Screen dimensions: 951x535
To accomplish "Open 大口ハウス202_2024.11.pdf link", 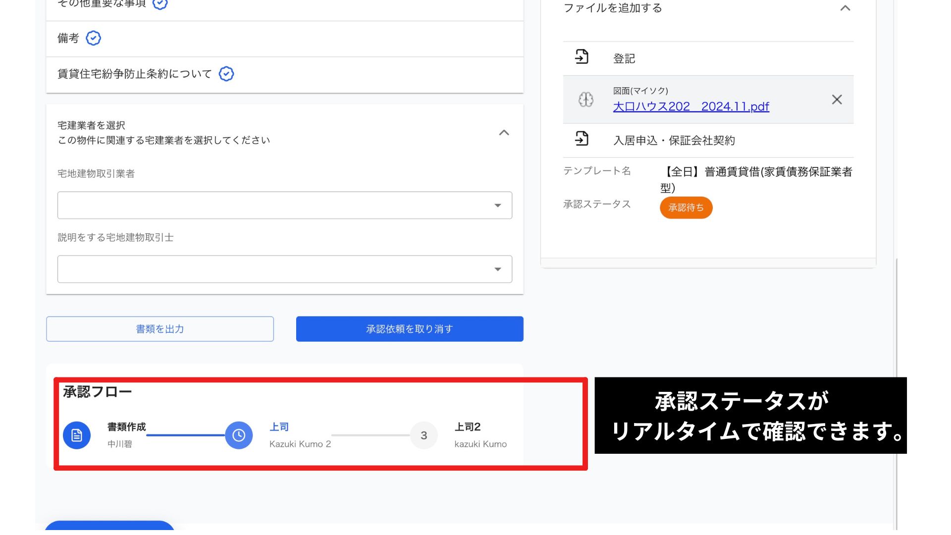I will coord(691,107).
